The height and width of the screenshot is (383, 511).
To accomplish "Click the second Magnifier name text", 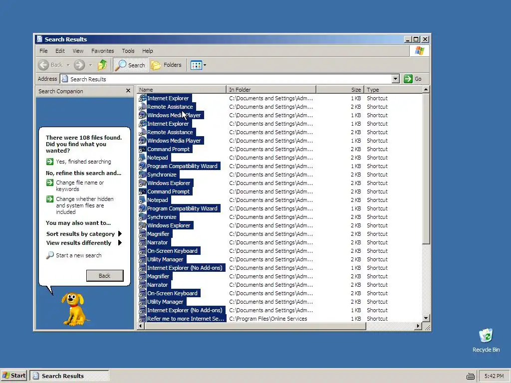I will pyautogui.click(x=158, y=276).
